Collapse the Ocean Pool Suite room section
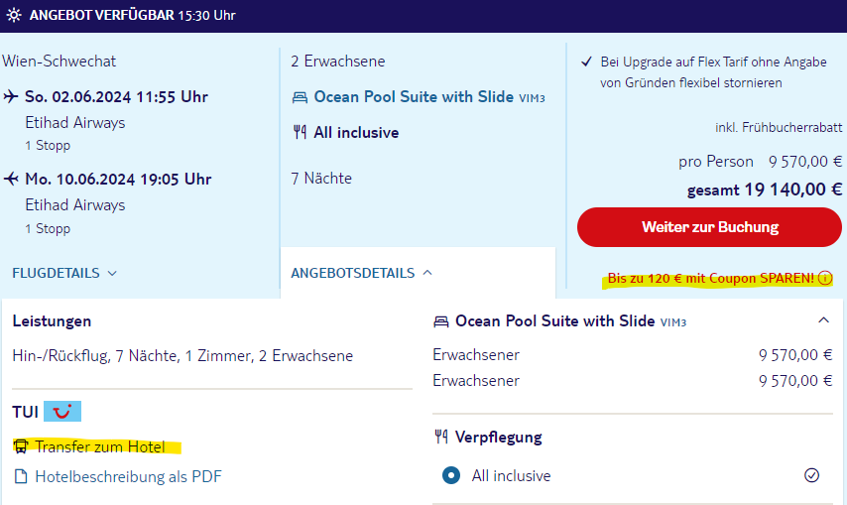This screenshot has height=505, width=847. click(823, 320)
